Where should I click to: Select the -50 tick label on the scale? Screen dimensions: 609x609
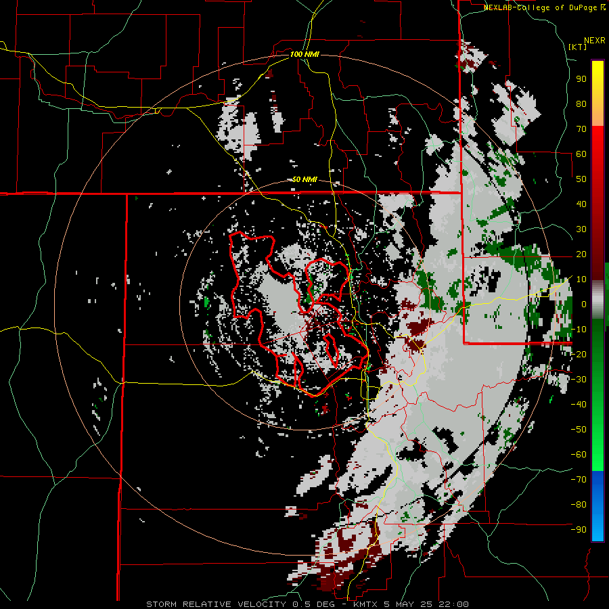(579, 430)
